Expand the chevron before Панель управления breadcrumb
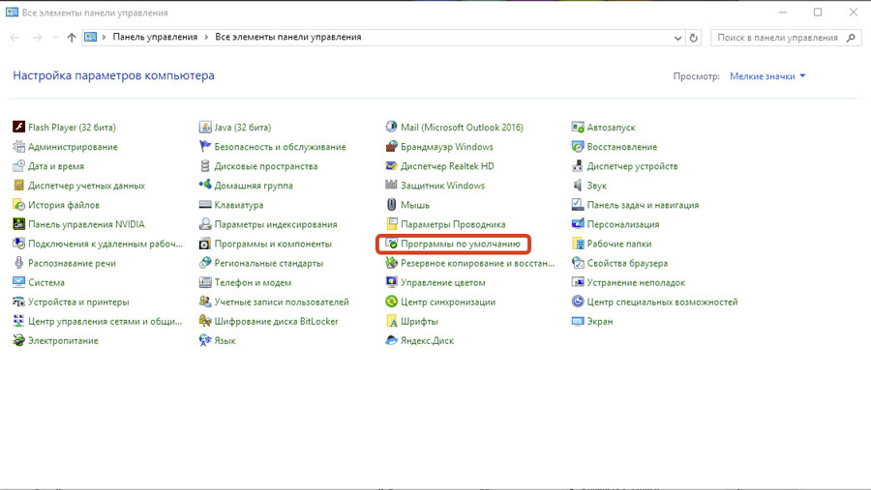Viewport: 871px width, 490px height. point(104,37)
